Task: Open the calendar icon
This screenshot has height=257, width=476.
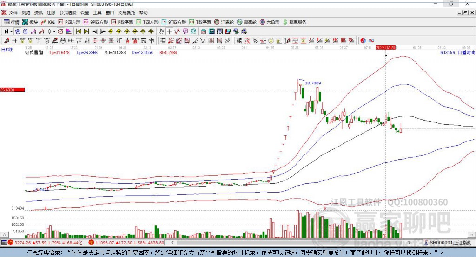Action: [x=204, y=32]
